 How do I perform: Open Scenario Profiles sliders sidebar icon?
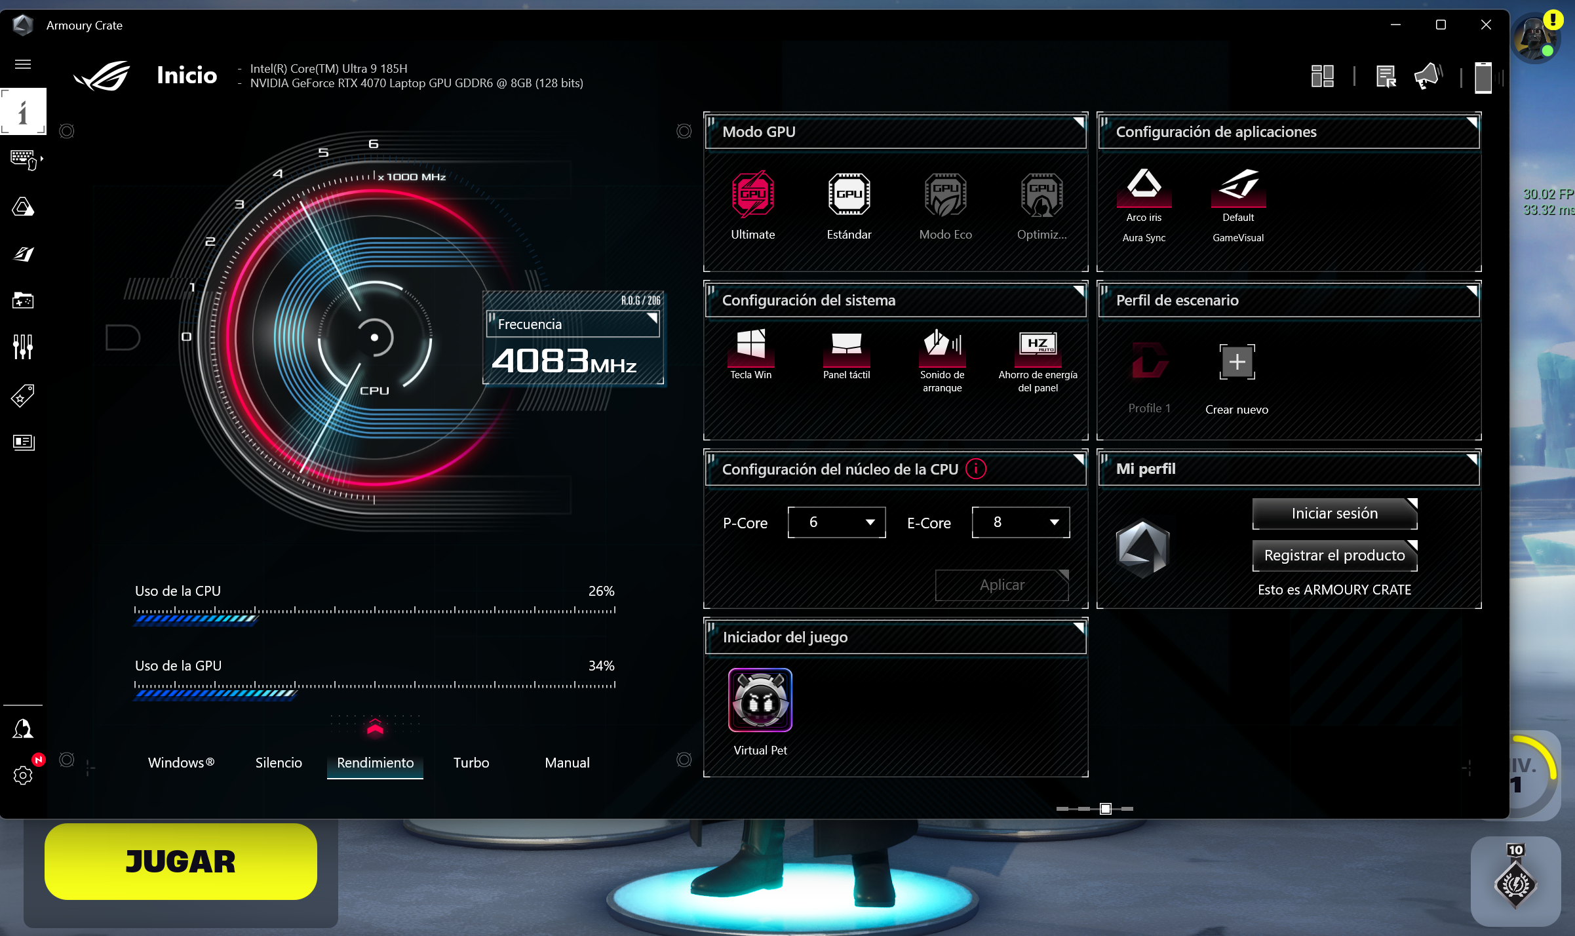tap(23, 347)
